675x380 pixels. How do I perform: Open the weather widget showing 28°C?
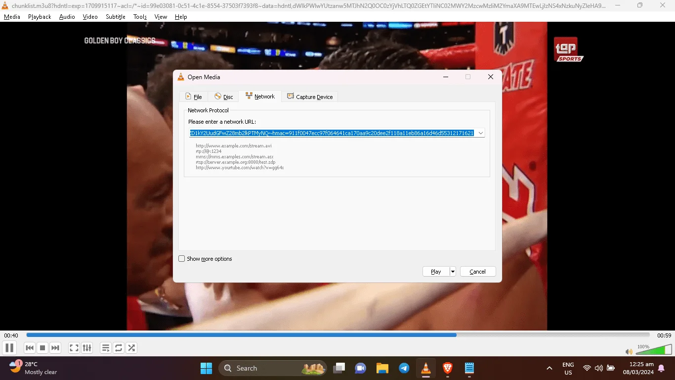click(34, 368)
